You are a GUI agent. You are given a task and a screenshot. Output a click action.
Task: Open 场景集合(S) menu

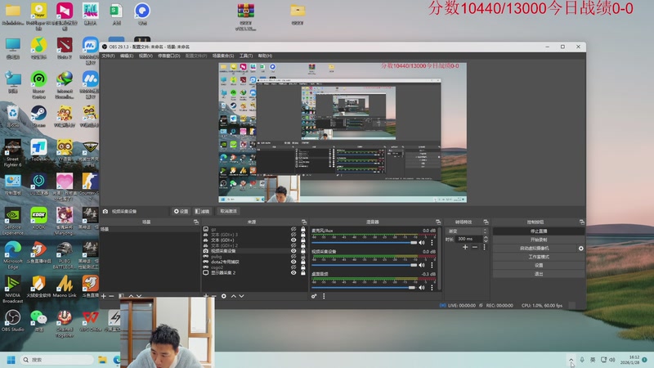tap(223, 56)
